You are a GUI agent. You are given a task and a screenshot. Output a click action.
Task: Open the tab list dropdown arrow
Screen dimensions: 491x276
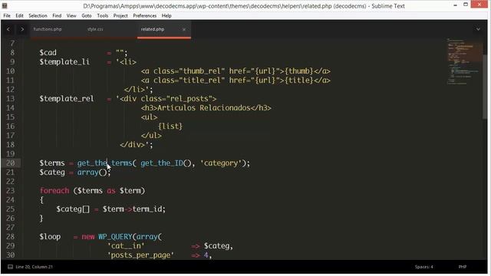pos(478,29)
